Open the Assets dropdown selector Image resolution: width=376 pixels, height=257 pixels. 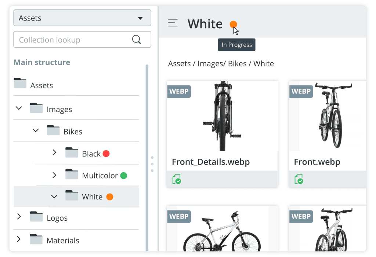click(82, 18)
